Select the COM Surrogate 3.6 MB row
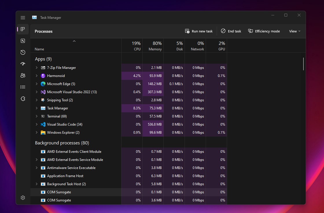 pyautogui.click(x=129, y=200)
